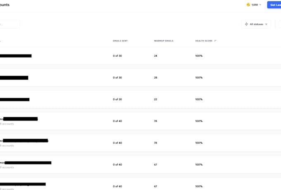Click 100% health score in the 24-warmup row
The height and width of the screenshot is (190, 281).
199,56
